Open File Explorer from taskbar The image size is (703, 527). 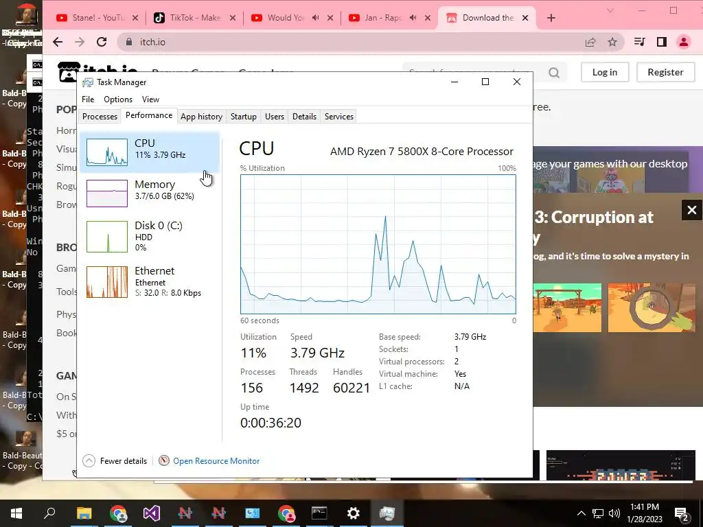coord(84,513)
